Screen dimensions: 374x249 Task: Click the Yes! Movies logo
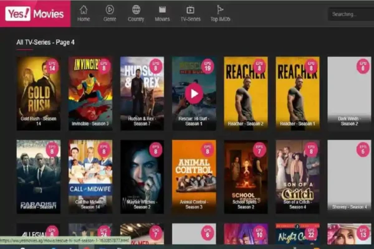pyautogui.click(x=35, y=14)
